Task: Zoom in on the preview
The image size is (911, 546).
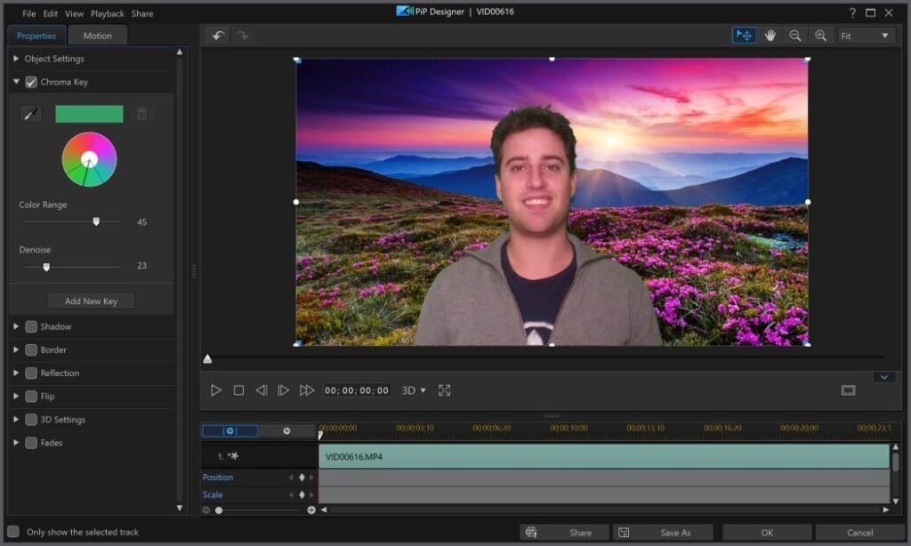Action: click(820, 36)
